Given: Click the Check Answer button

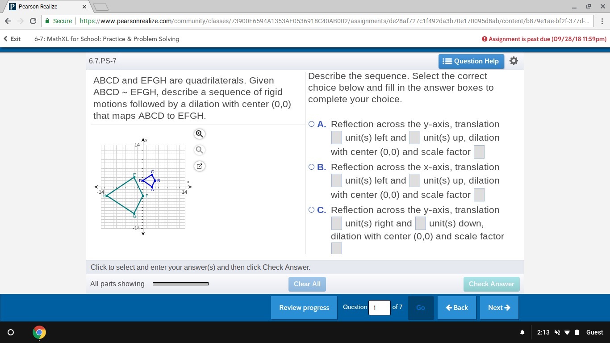Looking at the screenshot, I should [x=491, y=284].
